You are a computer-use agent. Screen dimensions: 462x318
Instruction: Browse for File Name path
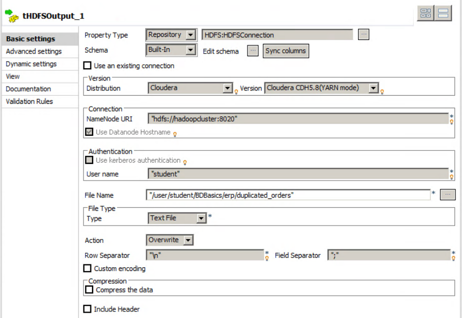(447, 195)
